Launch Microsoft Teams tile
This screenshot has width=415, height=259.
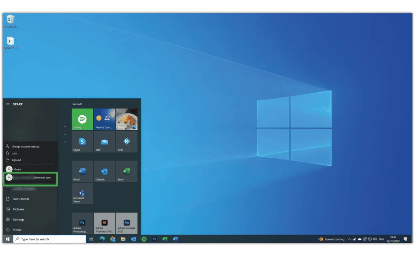click(82, 193)
